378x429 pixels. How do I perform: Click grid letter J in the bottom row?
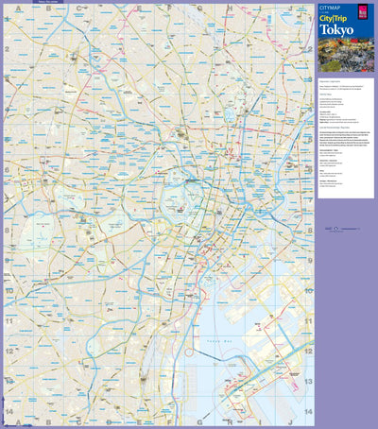tap(290, 422)
